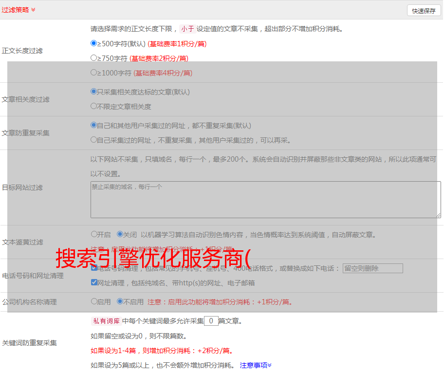444x374 pixels.
Task: Click the 留空则删除 phone replacement field
Action: tap(372, 268)
